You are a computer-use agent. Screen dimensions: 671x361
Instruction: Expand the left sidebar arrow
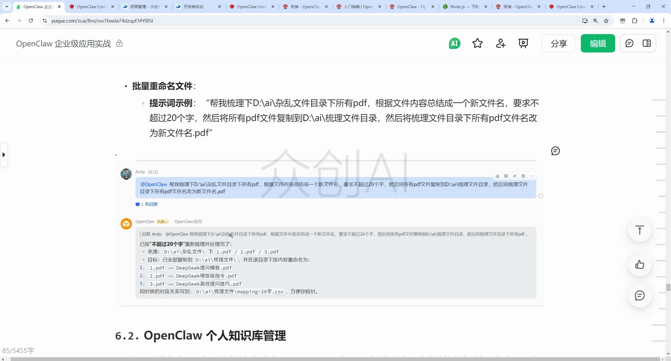pyautogui.click(x=4, y=155)
